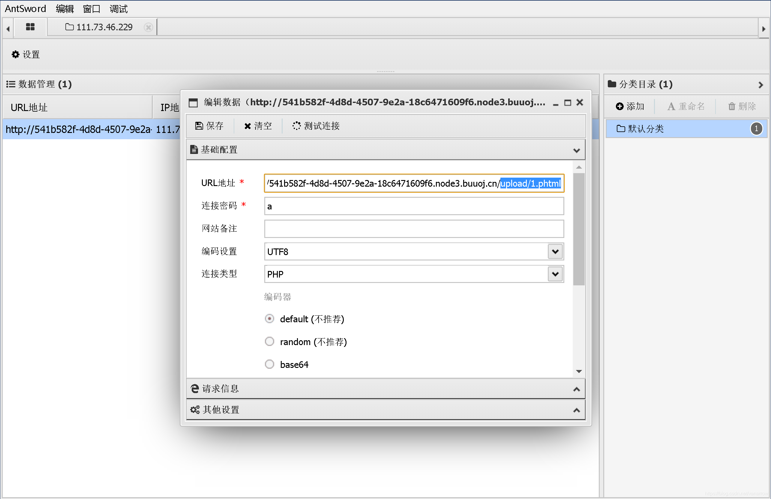Screen dimensions: 771x499
Task: Click the 测试连接 test connection button
Action: pos(316,126)
